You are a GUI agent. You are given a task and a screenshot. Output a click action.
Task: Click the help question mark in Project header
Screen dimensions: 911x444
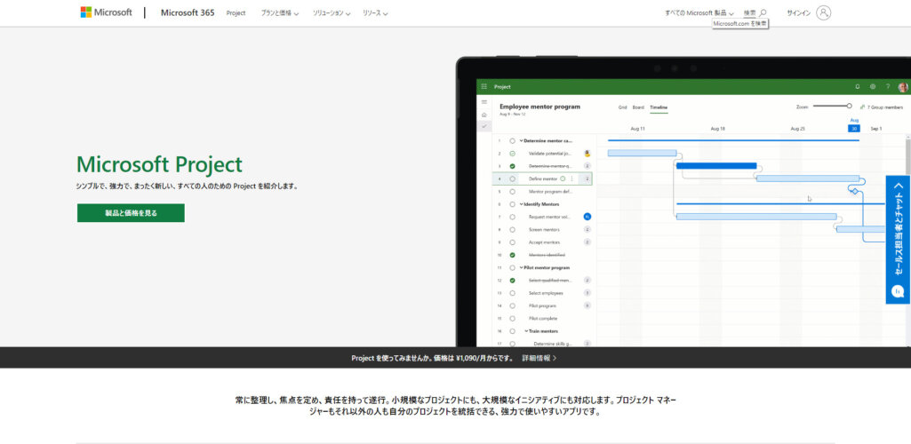[887, 86]
